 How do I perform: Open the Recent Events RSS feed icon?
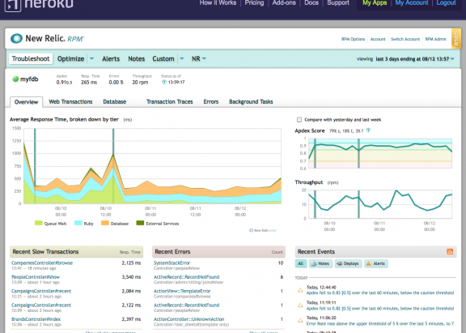[450, 252]
